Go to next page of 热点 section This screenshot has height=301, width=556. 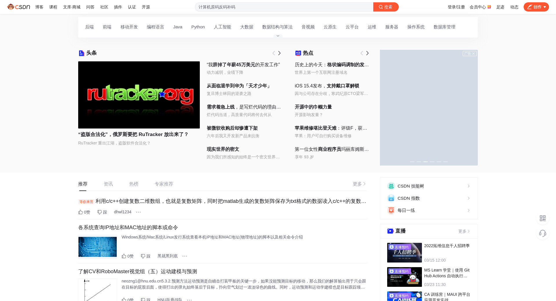coord(367,53)
